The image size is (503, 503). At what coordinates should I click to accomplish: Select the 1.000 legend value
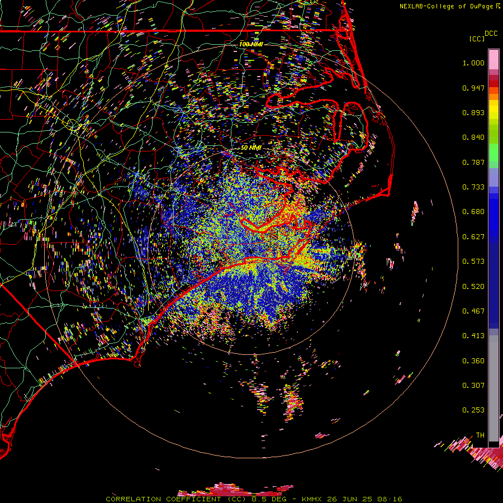[473, 63]
